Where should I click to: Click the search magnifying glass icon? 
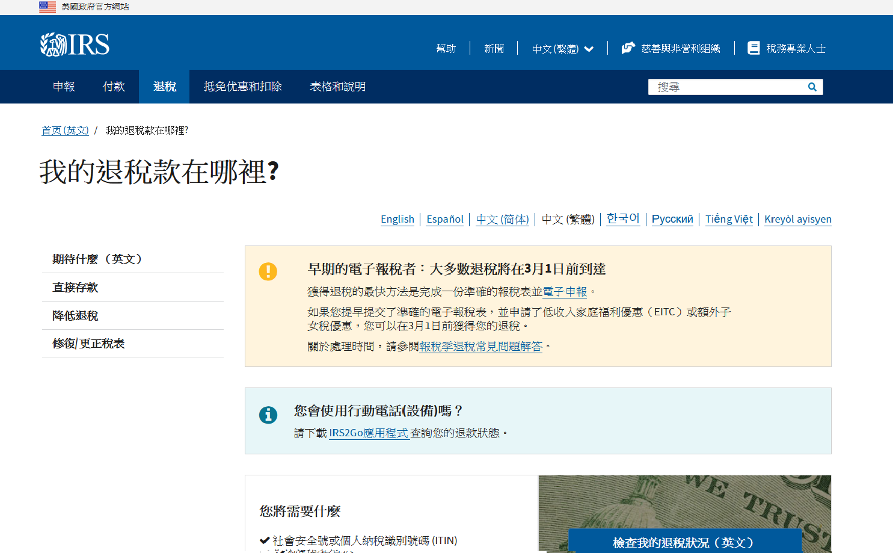(812, 87)
